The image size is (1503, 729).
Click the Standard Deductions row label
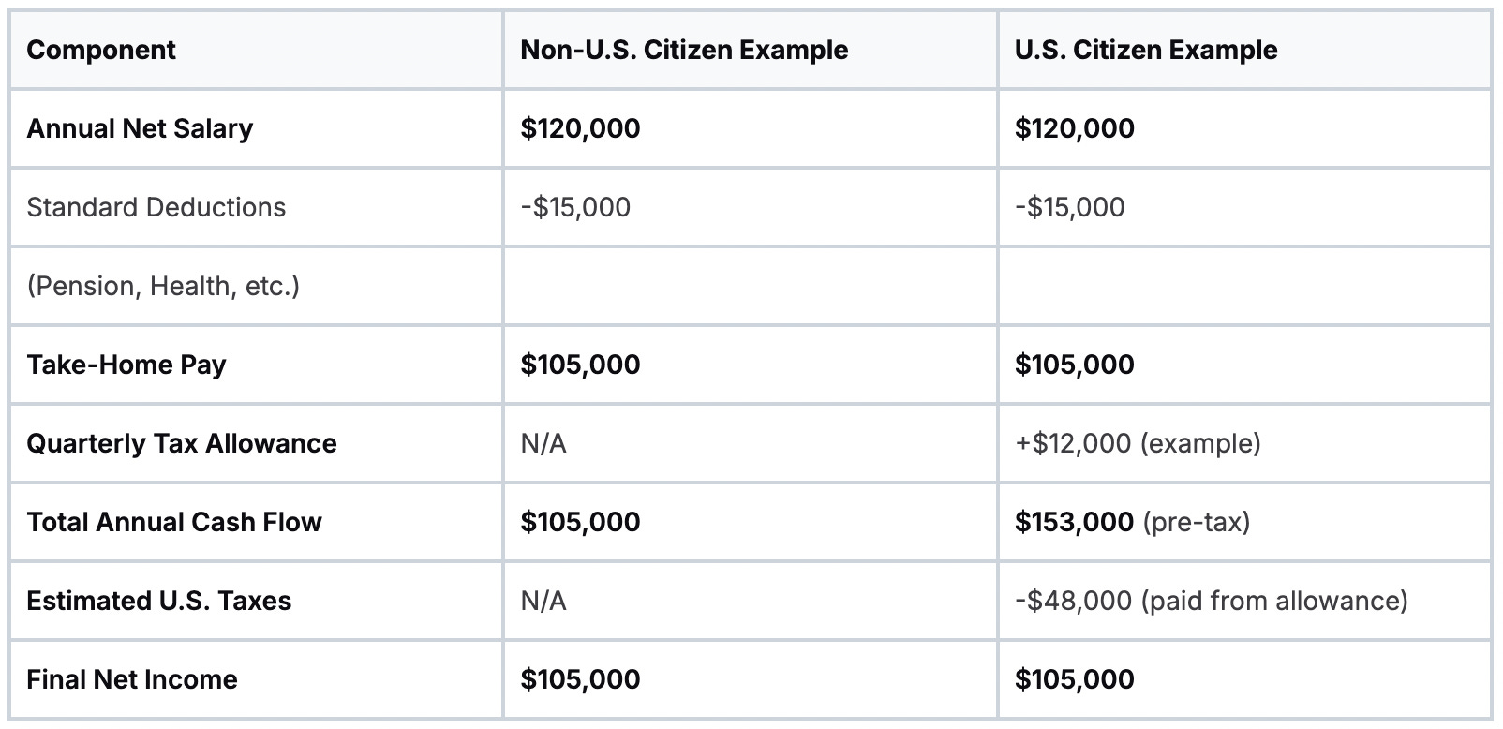[156, 207]
